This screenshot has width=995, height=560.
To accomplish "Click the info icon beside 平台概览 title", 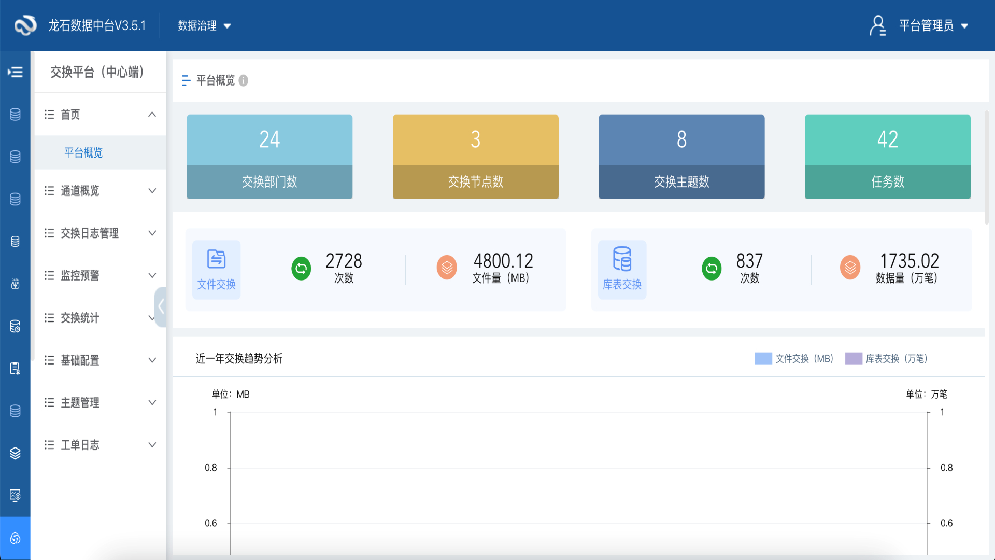I will point(244,80).
